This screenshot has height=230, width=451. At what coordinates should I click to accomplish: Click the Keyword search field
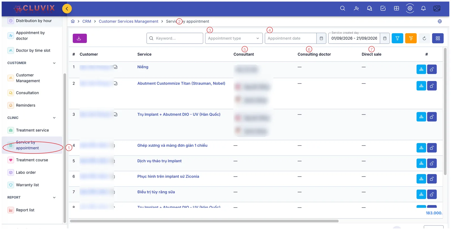pos(175,38)
